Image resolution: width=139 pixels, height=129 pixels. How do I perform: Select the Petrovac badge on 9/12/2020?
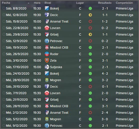click(47, 125)
